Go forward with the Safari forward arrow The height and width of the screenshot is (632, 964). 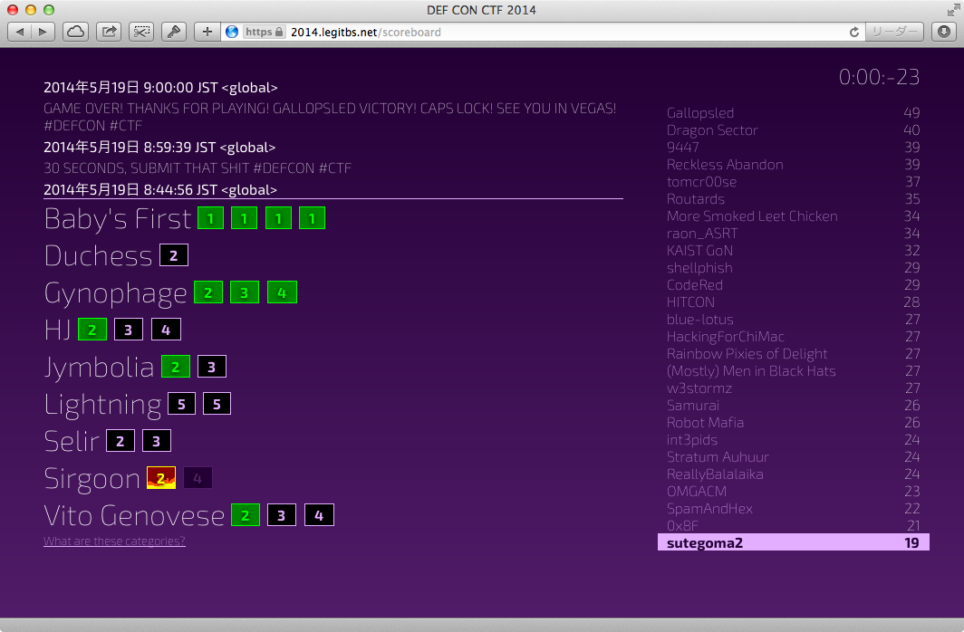(43, 32)
